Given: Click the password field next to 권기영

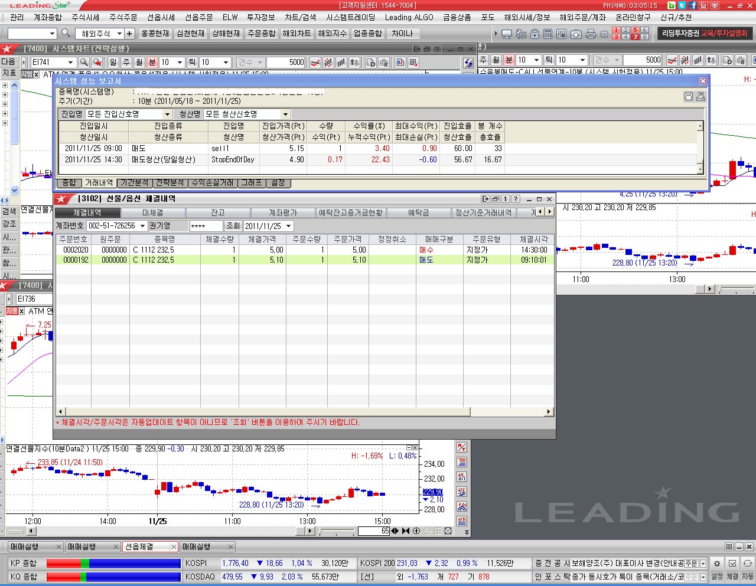Looking at the screenshot, I should (206, 226).
